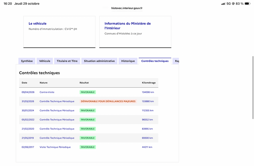The width and height of the screenshot is (254, 166).
Task: Go to the Historique tab
Action: click(128, 61)
